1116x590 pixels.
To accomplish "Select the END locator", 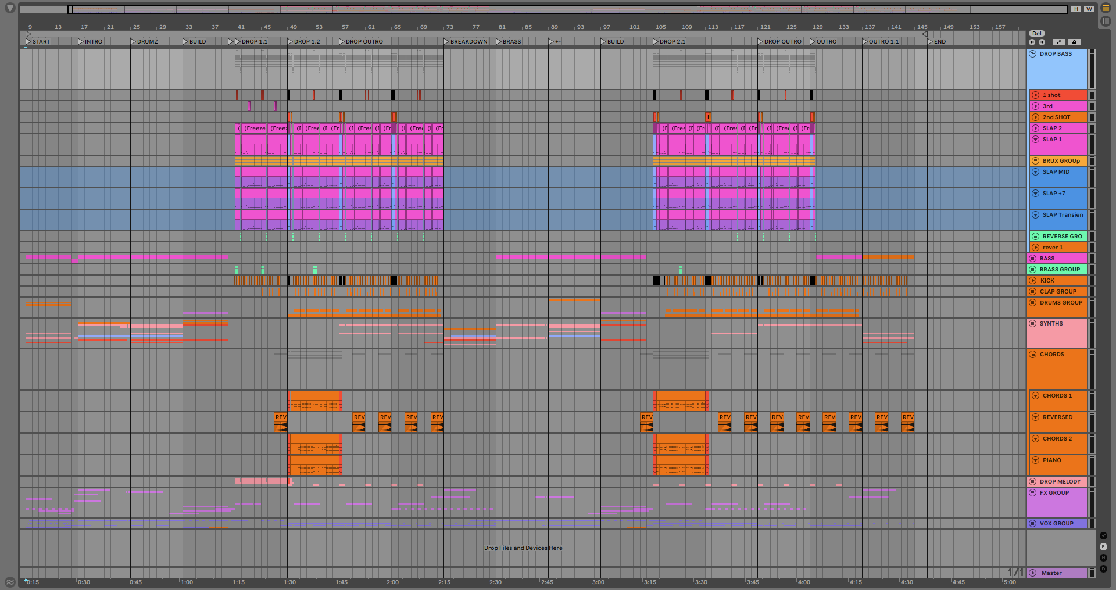I will coord(937,42).
